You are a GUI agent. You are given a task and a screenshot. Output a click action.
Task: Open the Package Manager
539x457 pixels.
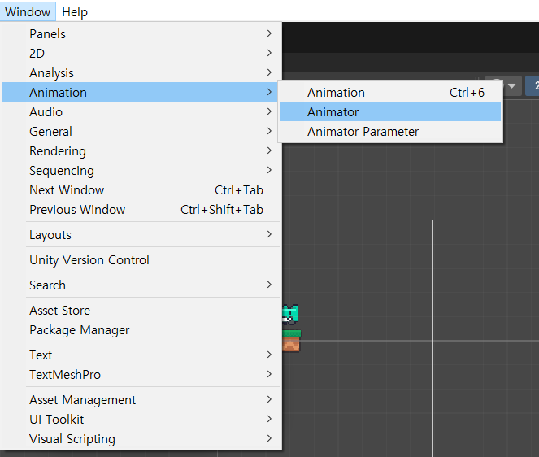coord(141,330)
